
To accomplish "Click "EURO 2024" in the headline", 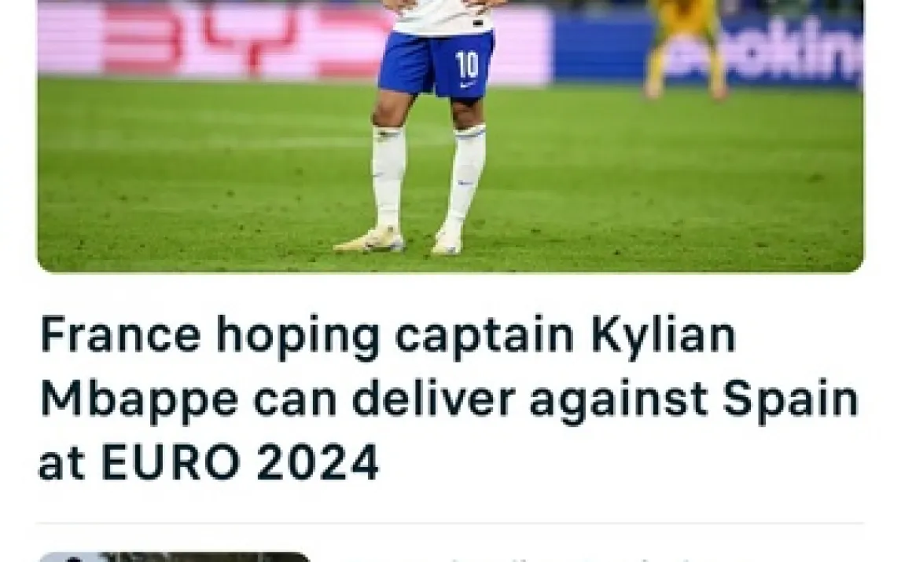I will tap(241, 462).
